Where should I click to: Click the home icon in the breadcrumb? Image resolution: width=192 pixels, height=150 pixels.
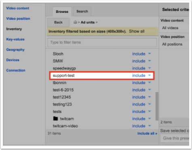(75, 22)
